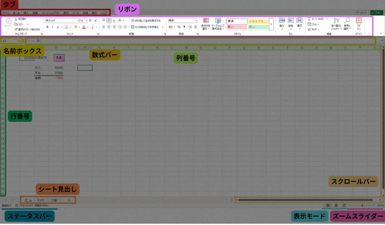The height and width of the screenshot is (225, 385).
Task: Click the zoom slider in status bar
Action: 362,205
